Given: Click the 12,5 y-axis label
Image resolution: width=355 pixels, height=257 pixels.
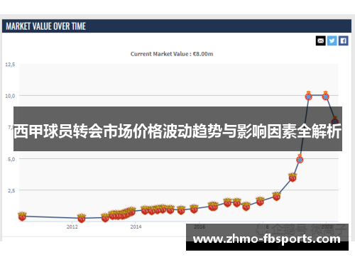Looking at the screenshot, I should click(10, 65).
